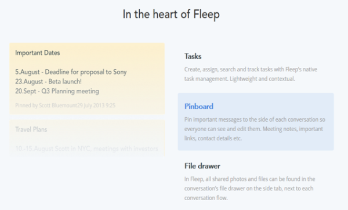Image resolution: width=348 pixels, height=210 pixels.
Task: Select the Pinboard feature tab
Action: pyautogui.click(x=256, y=122)
